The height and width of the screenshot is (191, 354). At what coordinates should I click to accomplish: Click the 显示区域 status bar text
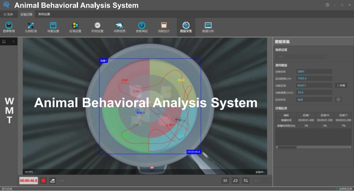click(x=7, y=189)
